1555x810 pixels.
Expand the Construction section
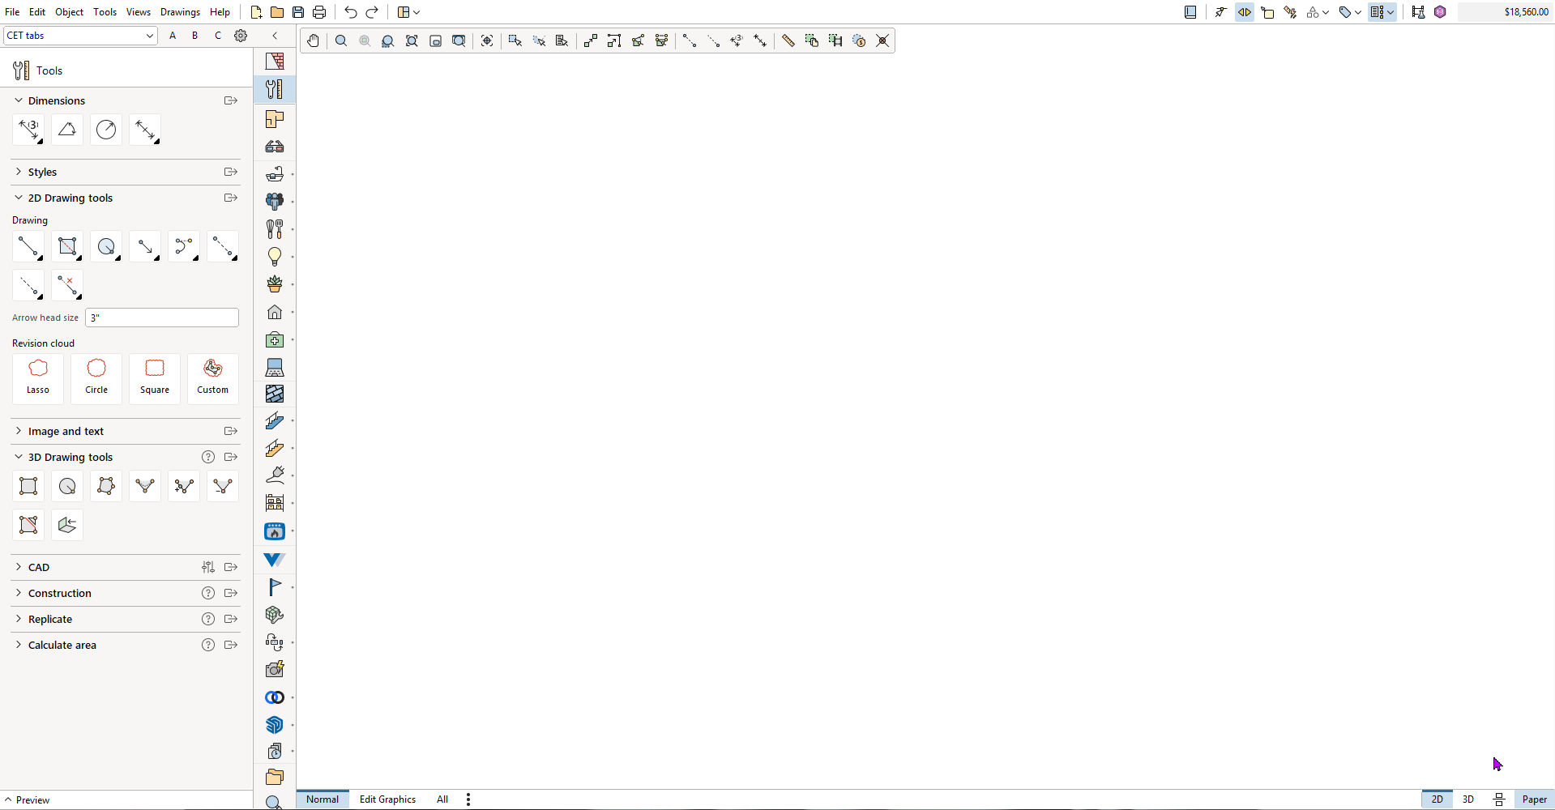(19, 593)
